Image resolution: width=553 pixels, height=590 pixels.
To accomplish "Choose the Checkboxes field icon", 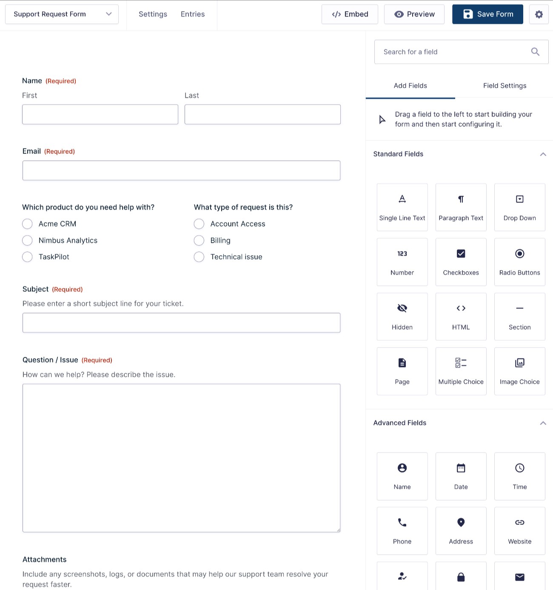I will click(x=461, y=262).
